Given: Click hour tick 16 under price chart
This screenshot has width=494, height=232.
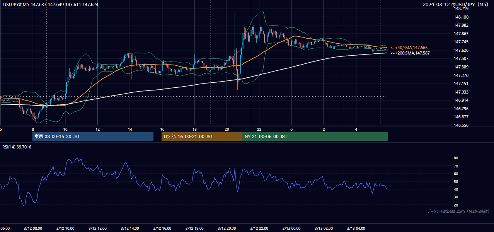Looking at the screenshot, I should [x=162, y=130].
